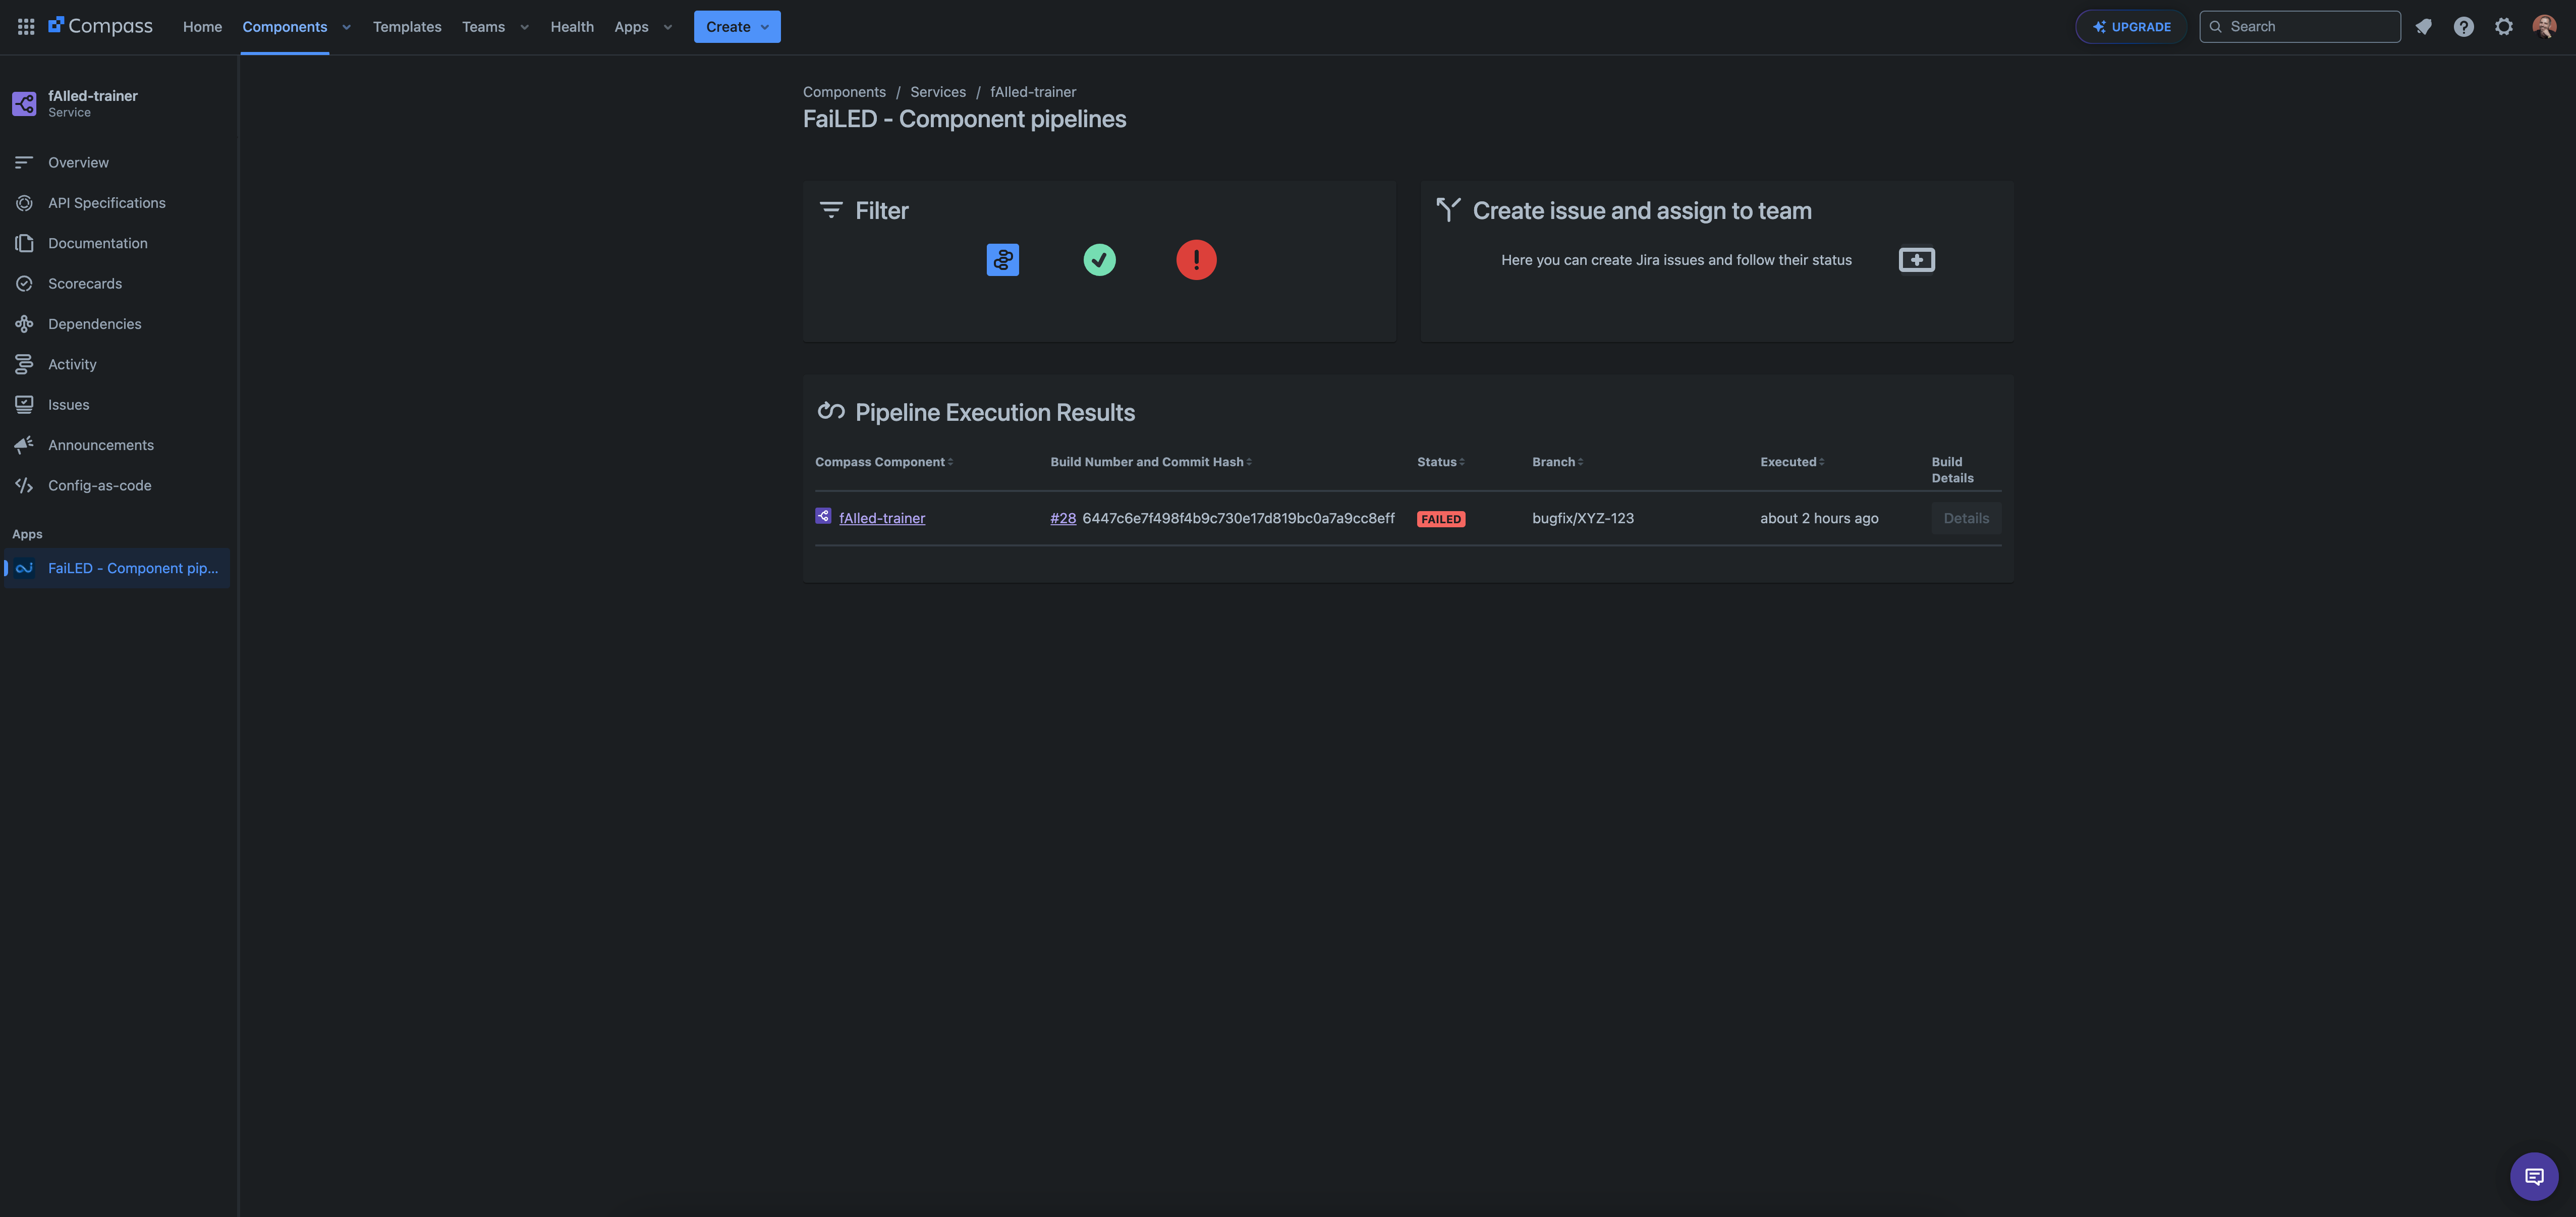The width and height of the screenshot is (2576, 1217).
Task: Click the Details button for the build
Action: tap(1965, 518)
